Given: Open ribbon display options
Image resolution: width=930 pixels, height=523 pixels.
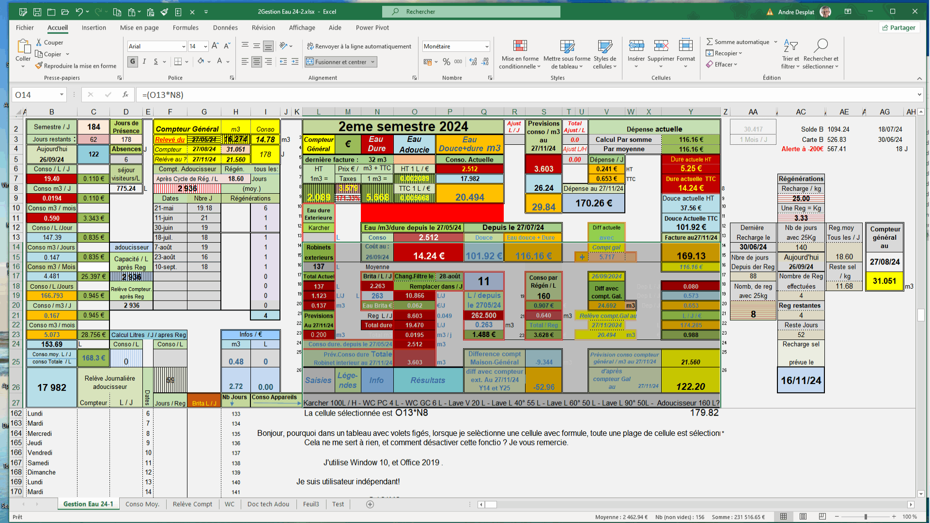Looking at the screenshot, I should click(x=848, y=12).
